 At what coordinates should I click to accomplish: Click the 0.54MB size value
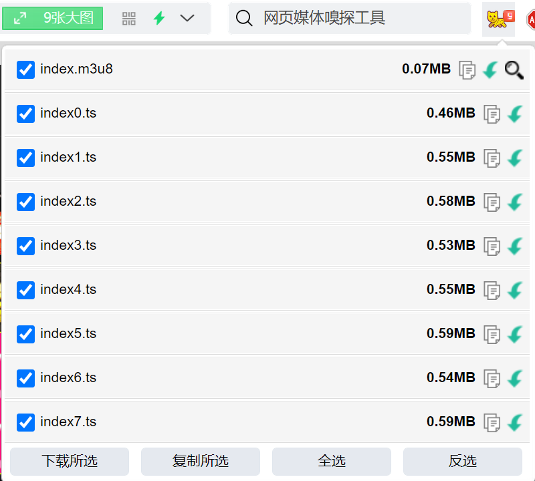(x=451, y=377)
